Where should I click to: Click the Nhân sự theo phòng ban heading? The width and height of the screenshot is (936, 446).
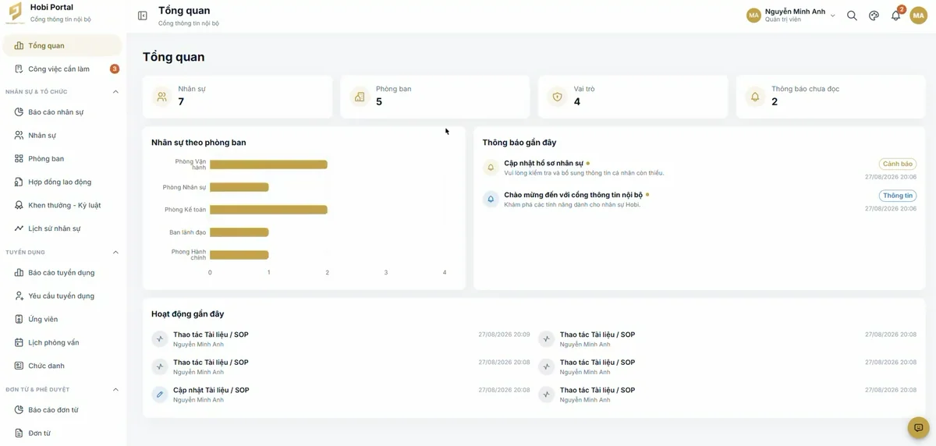[199, 143]
